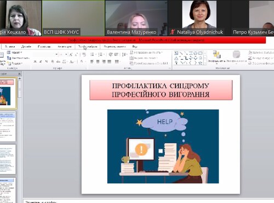Select the triangle shape in gallery
274x203 pixels.
coord(176,58)
